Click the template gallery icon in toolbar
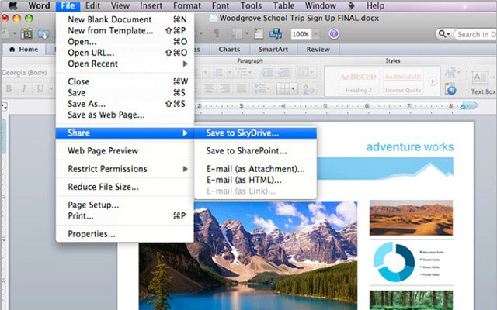The image size is (497, 310). [x=27, y=34]
